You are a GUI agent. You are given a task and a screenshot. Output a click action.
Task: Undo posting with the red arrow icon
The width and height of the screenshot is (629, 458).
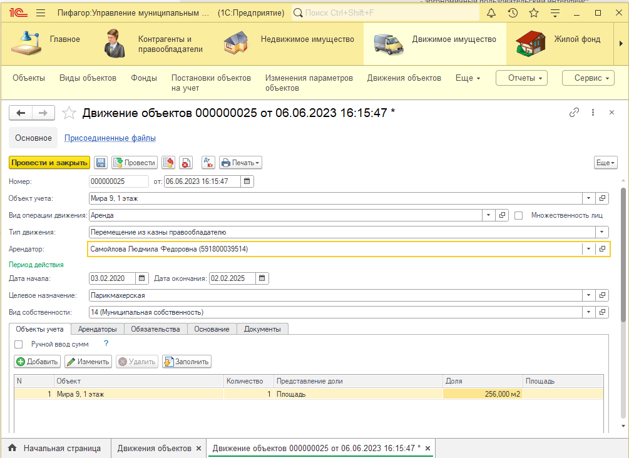tap(168, 163)
